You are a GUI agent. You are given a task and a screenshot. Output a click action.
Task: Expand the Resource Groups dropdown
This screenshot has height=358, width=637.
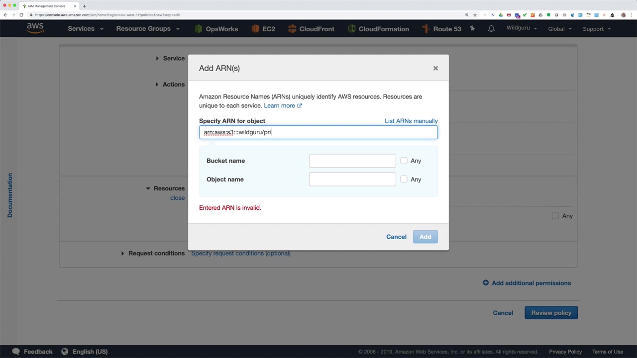[148, 29]
